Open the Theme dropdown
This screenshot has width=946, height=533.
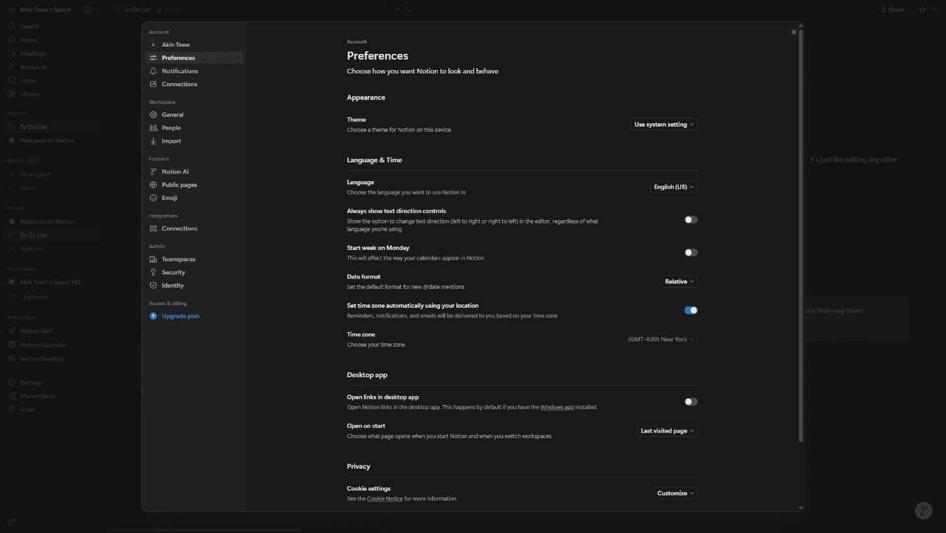[663, 124]
